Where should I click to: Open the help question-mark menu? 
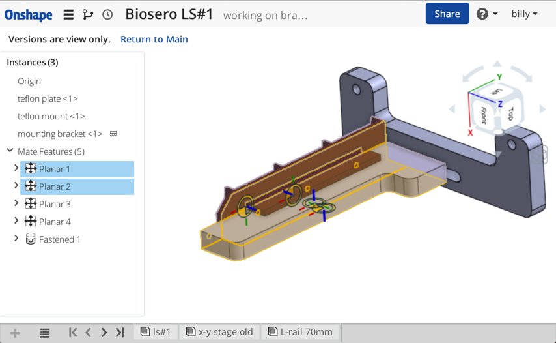(487, 14)
